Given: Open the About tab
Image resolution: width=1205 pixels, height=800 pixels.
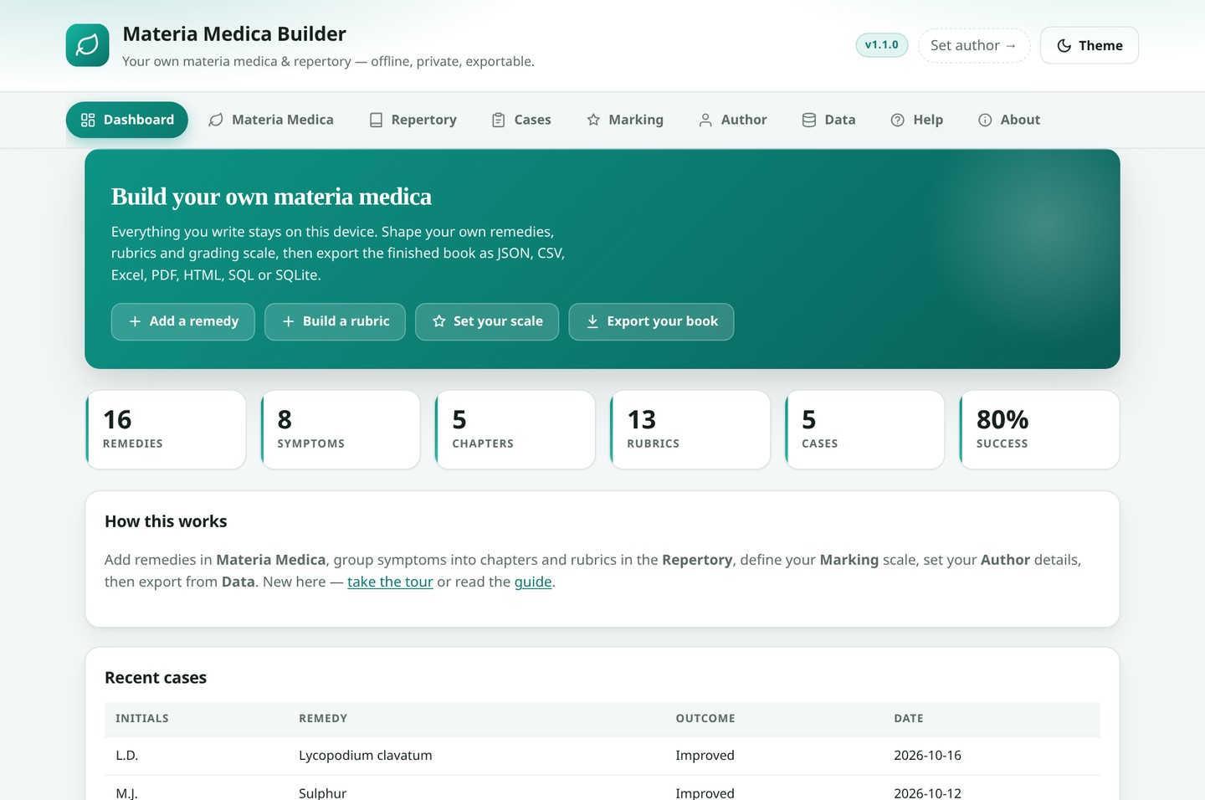Looking at the screenshot, I should (x=1009, y=120).
